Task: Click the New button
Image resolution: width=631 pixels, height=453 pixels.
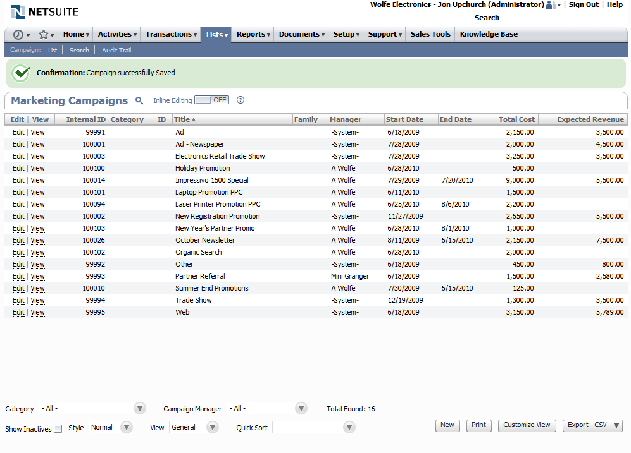Action: (447, 425)
